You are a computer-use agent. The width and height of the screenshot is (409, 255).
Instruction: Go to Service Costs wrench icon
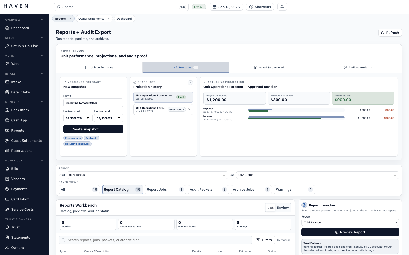(x=7, y=209)
